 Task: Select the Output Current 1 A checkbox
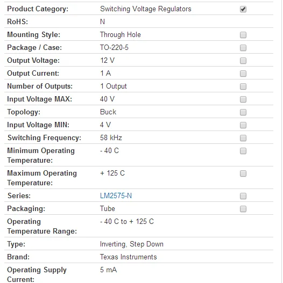tap(244, 74)
